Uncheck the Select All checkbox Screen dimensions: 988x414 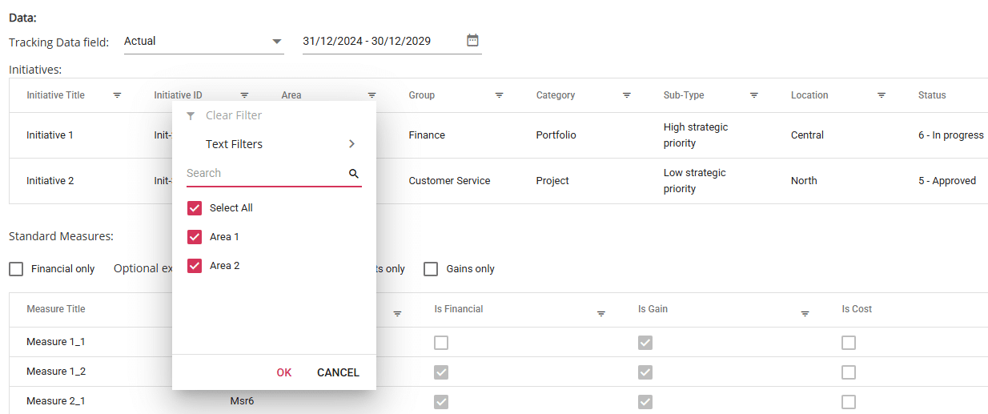(x=194, y=208)
